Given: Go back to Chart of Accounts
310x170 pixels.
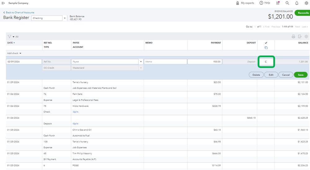Looking at the screenshot, I should (19, 12).
